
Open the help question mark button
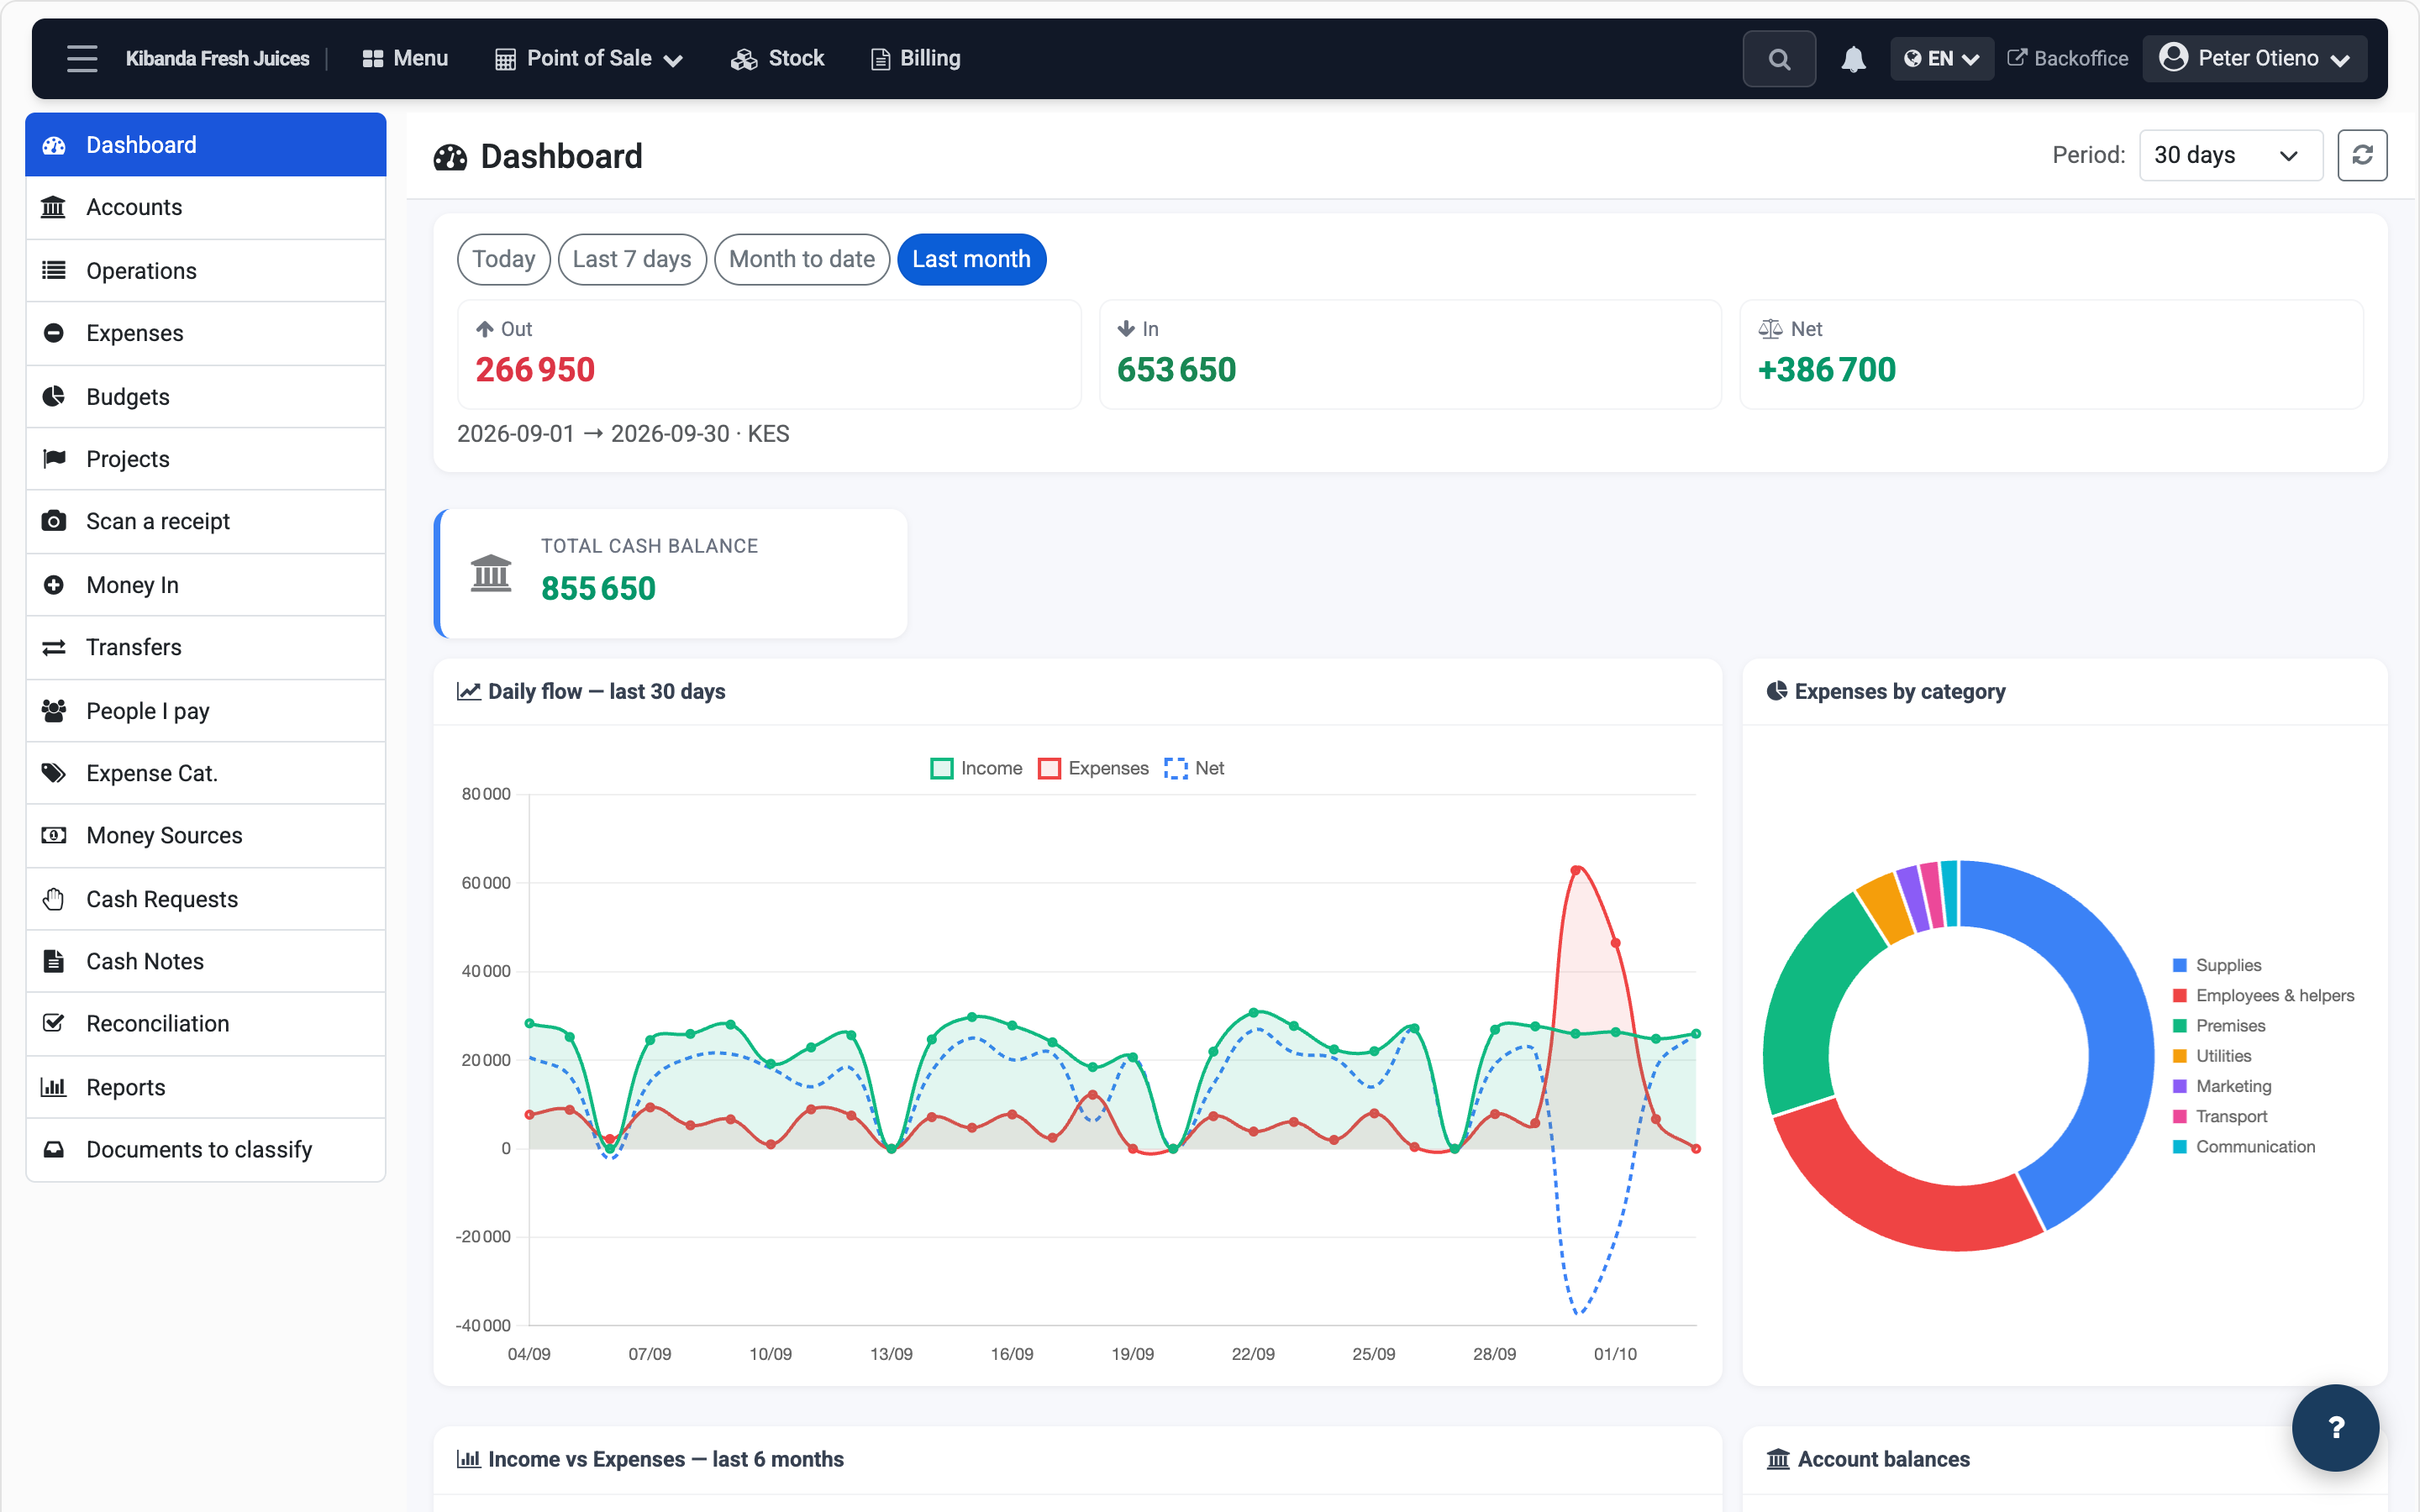(x=2335, y=1427)
